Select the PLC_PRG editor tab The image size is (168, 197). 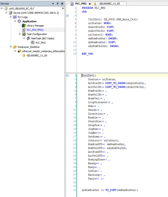tap(80, 4)
